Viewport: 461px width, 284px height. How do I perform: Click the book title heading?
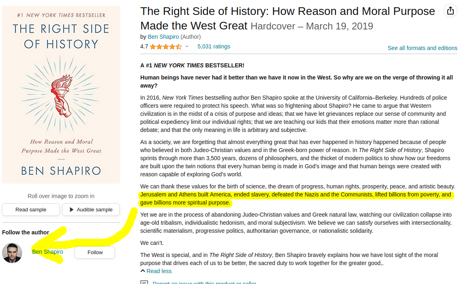tap(288, 18)
